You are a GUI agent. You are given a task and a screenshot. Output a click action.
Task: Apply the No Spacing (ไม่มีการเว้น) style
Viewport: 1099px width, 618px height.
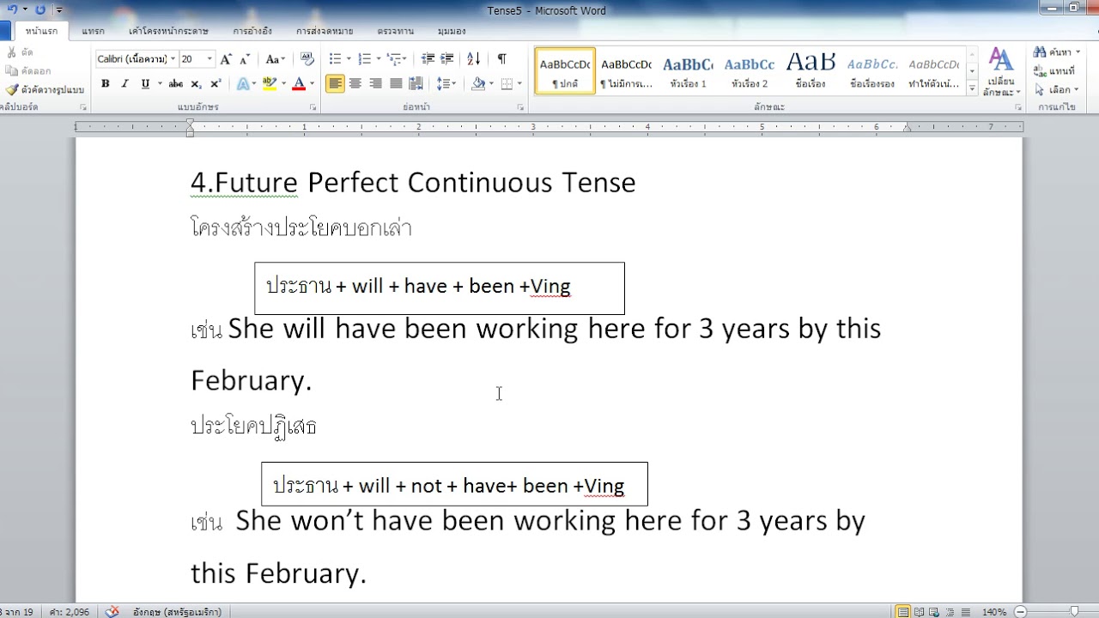coord(626,70)
